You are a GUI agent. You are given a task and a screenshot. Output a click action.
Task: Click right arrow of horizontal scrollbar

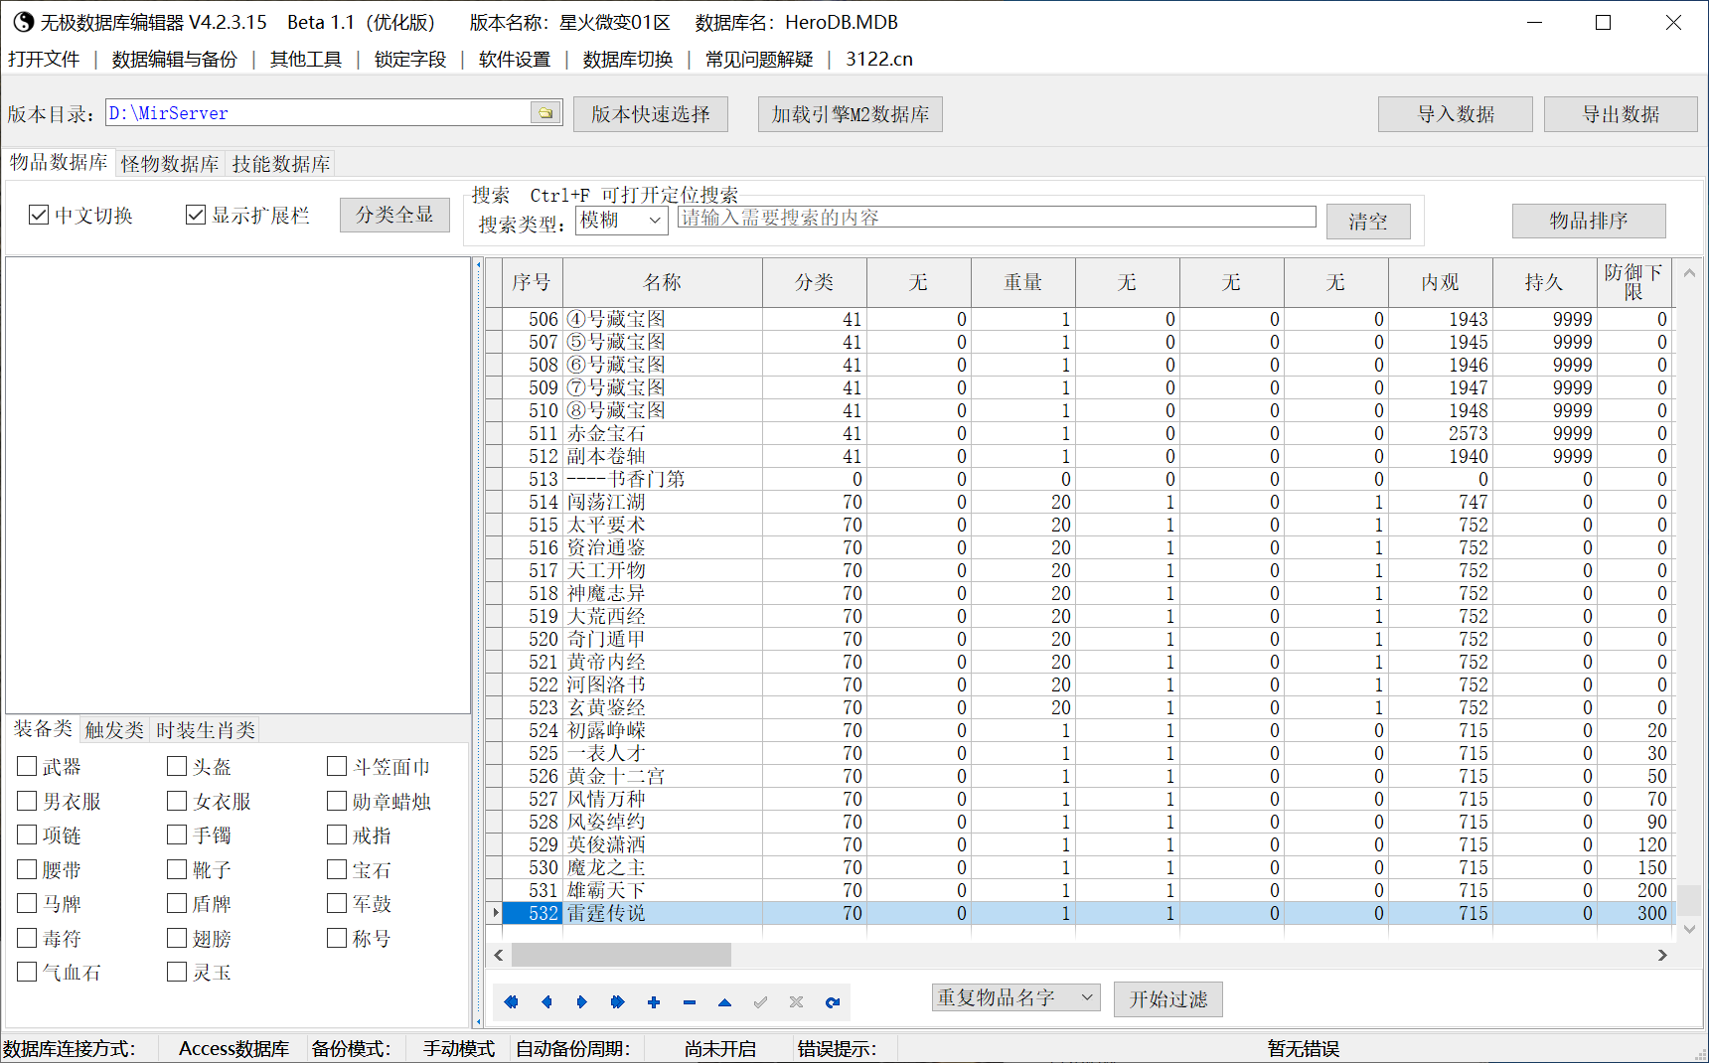[1662, 955]
